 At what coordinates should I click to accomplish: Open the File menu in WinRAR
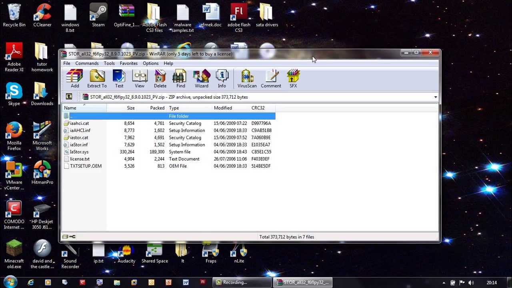click(67, 63)
